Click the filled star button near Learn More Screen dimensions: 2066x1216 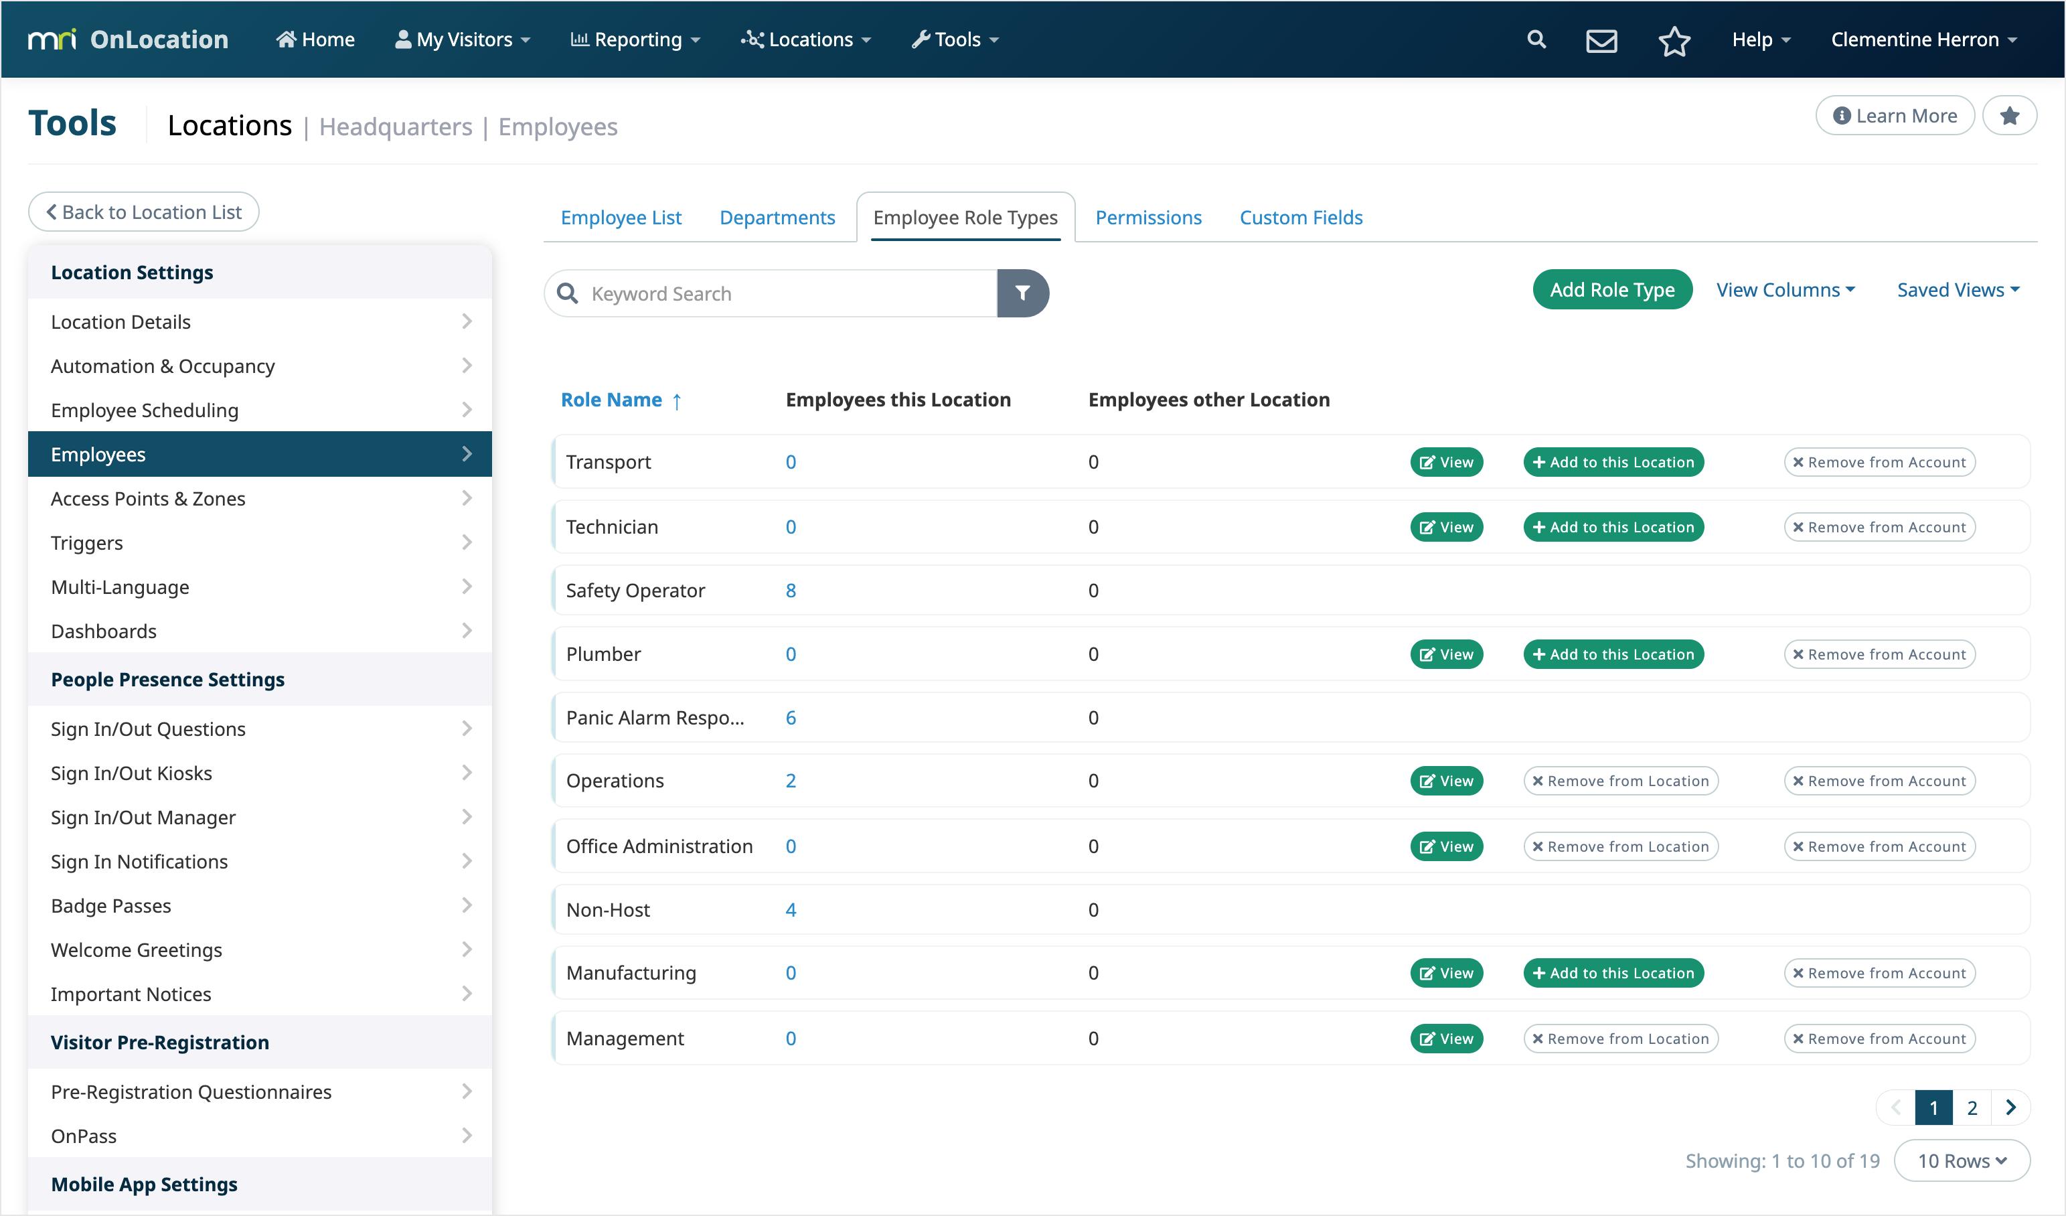tap(2008, 116)
